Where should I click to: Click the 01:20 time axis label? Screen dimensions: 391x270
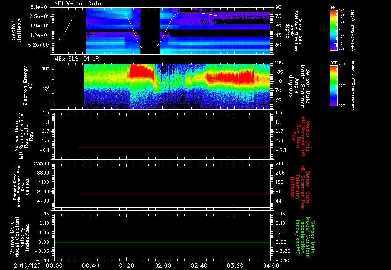tap(126, 265)
